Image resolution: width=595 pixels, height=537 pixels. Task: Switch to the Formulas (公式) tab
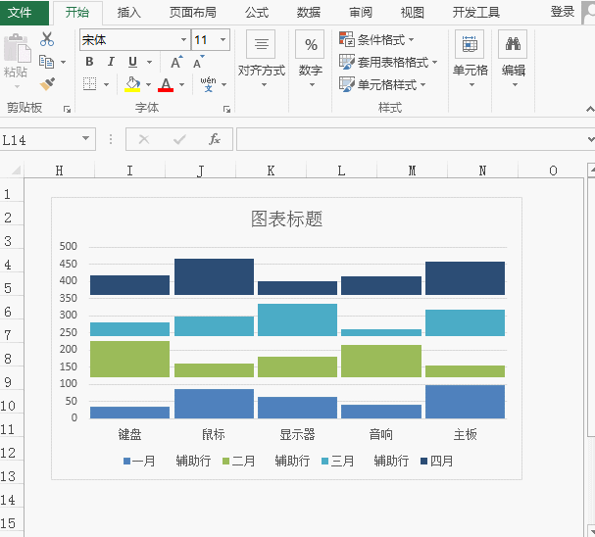click(x=257, y=13)
